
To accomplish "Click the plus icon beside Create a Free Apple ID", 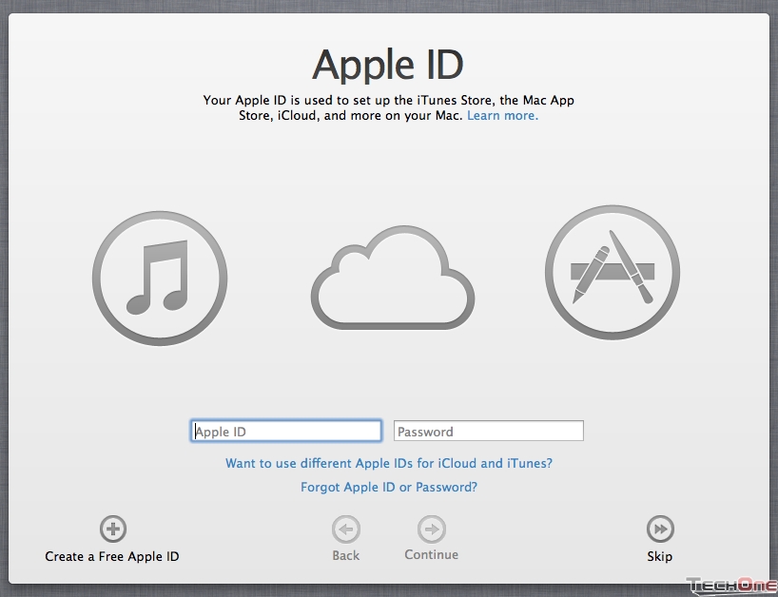I will pyautogui.click(x=112, y=529).
